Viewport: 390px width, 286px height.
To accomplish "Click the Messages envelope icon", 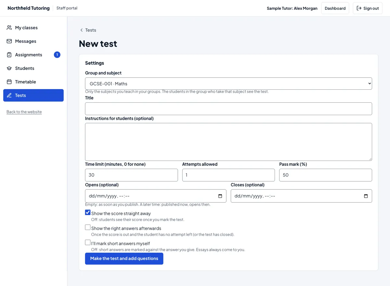I will 9,41.
